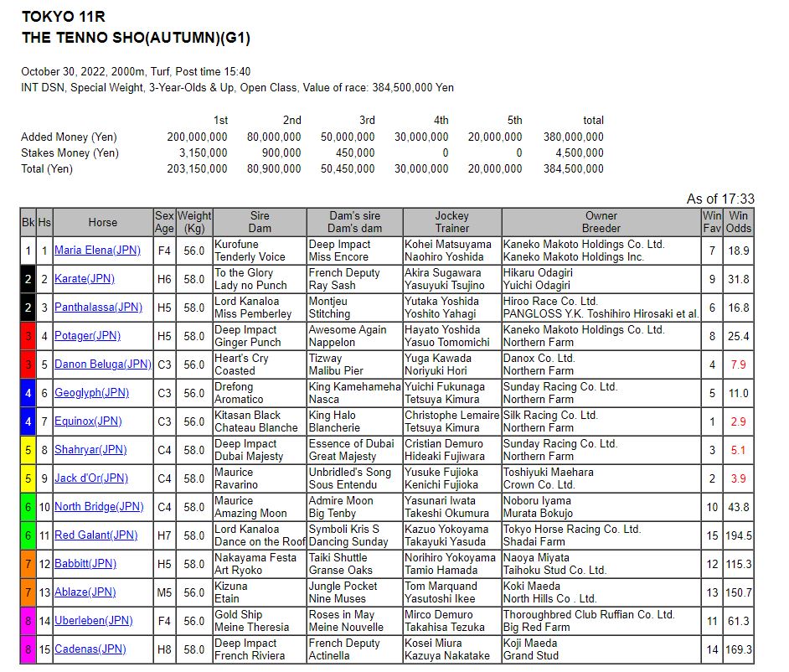Click the Weight (Kg) column header
The width and height of the screenshot is (789, 672).
[194, 222]
